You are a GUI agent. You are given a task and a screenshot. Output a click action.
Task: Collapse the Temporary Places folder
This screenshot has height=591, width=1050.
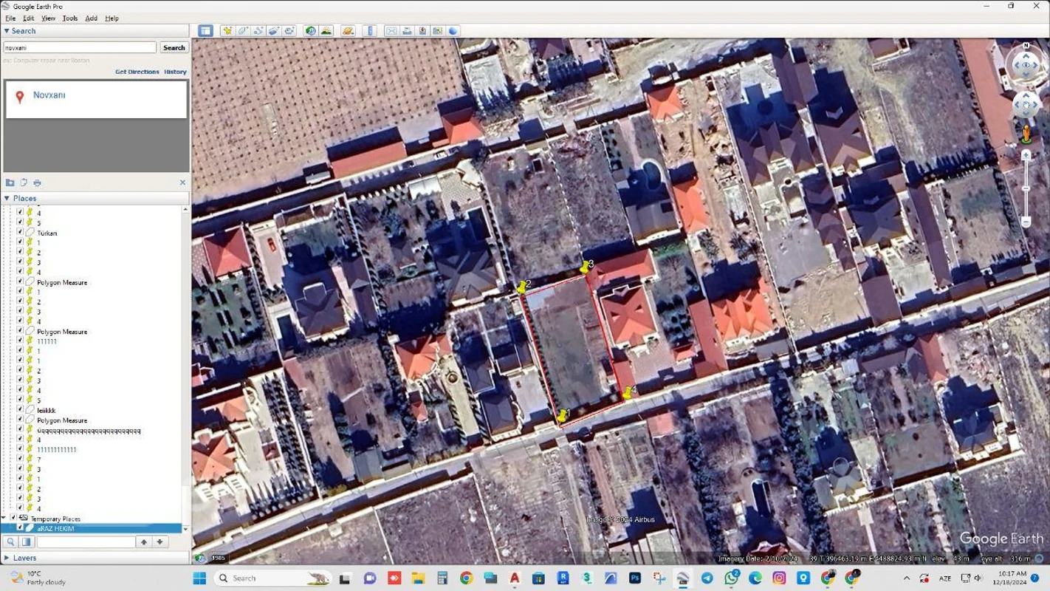click(4, 519)
